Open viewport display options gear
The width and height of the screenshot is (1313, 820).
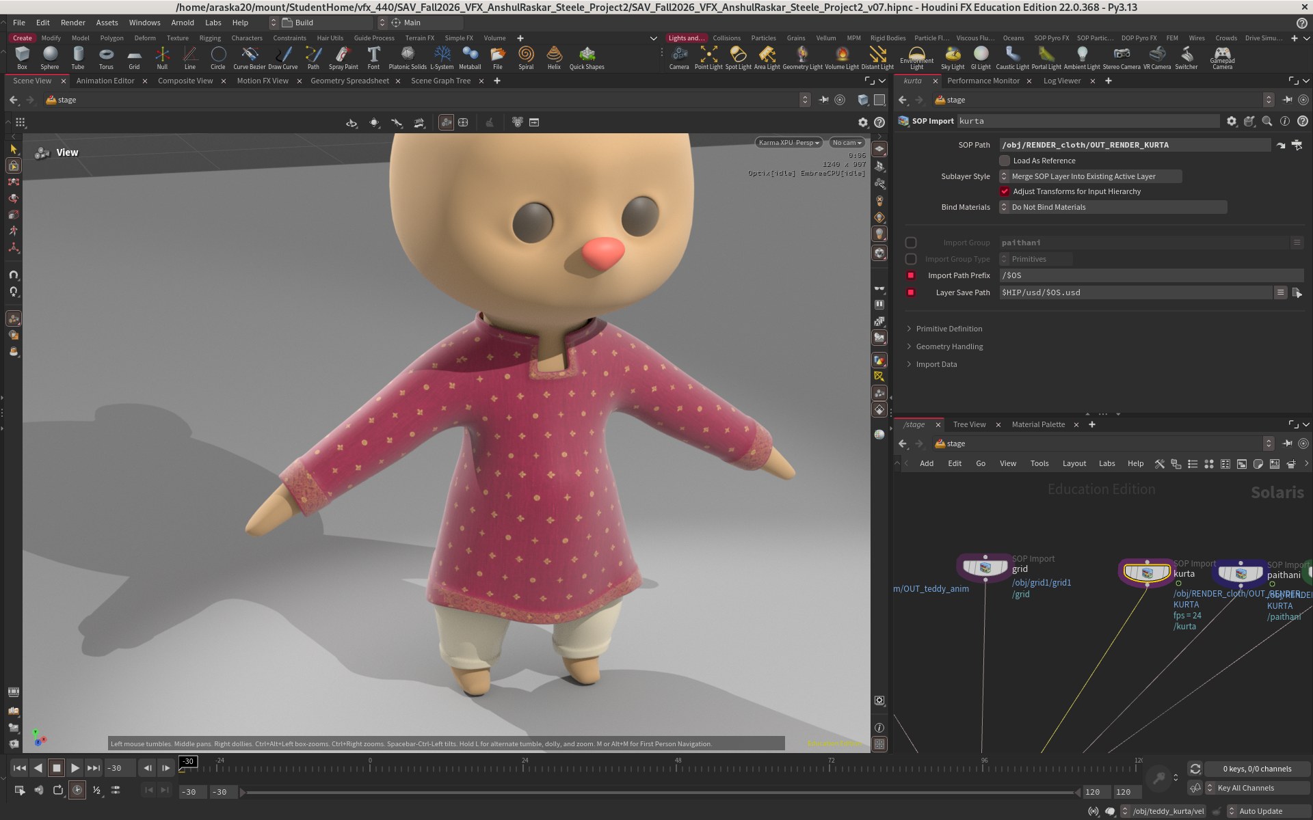(x=862, y=122)
